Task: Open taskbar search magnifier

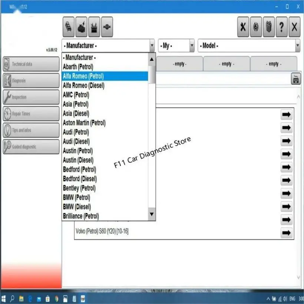Action: 12,298
